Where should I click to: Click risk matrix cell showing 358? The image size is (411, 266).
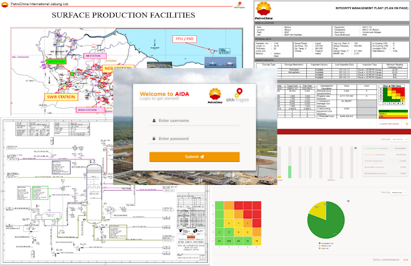point(229,241)
